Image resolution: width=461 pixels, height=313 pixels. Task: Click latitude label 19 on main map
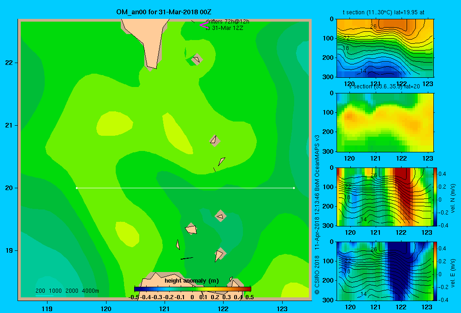coord(9,250)
